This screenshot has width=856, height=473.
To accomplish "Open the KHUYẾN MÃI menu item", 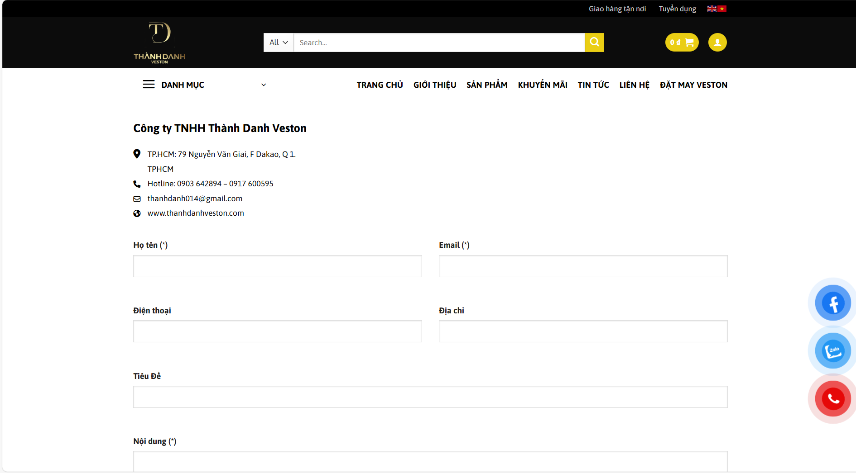I will point(542,85).
